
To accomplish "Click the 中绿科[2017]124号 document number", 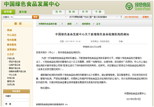I will [x=92, y=47].
